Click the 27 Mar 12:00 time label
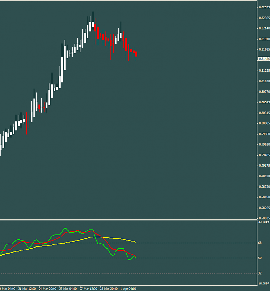This screenshot has height=291, width=270. pyautogui.click(x=88, y=289)
